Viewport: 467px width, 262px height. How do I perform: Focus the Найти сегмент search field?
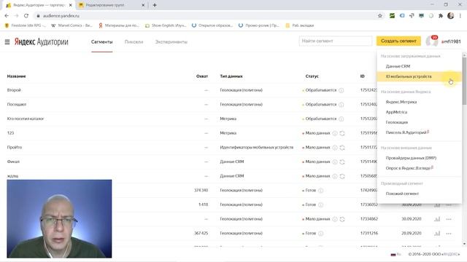336,41
